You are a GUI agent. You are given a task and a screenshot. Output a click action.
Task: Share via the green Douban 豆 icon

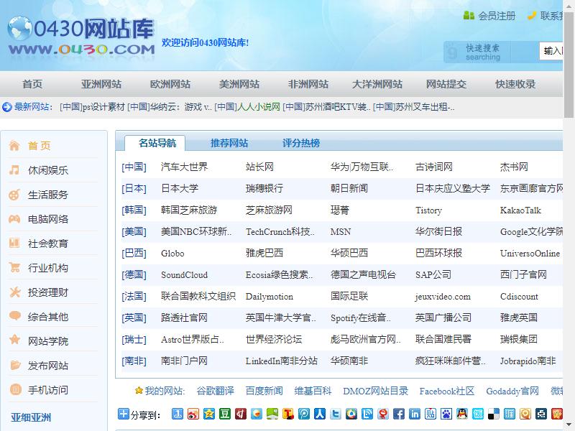[x=225, y=414]
